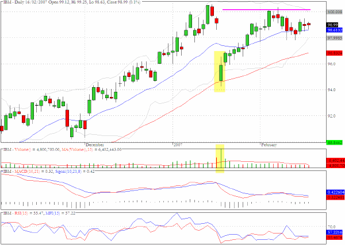Viewport: 345px width, 245px height.
Task: Select the green 88.8442 price label
Action: [335, 143]
